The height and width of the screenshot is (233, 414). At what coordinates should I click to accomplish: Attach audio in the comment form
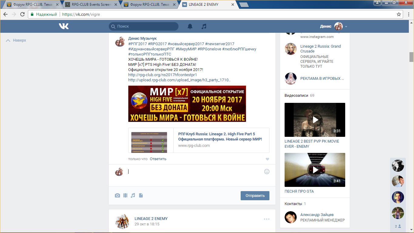click(133, 196)
